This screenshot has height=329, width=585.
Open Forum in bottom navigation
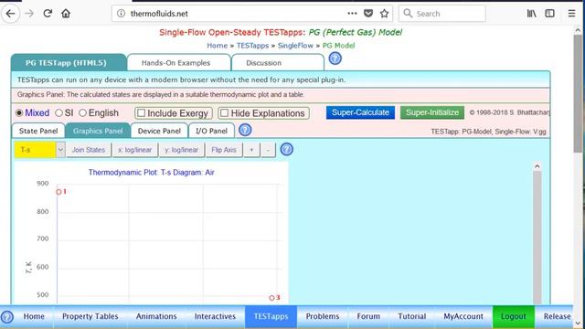(368, 317)
